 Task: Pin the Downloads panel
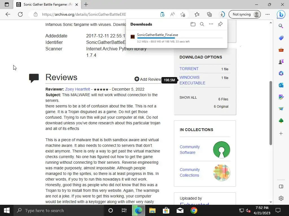click(220, 24)
